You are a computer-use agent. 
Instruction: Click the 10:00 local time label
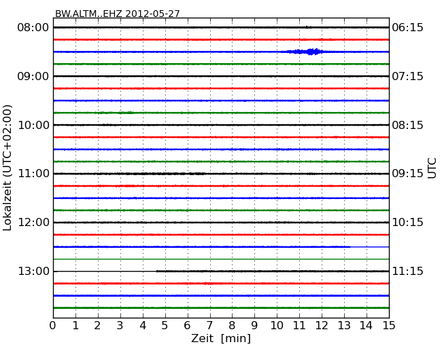(33, 125)
